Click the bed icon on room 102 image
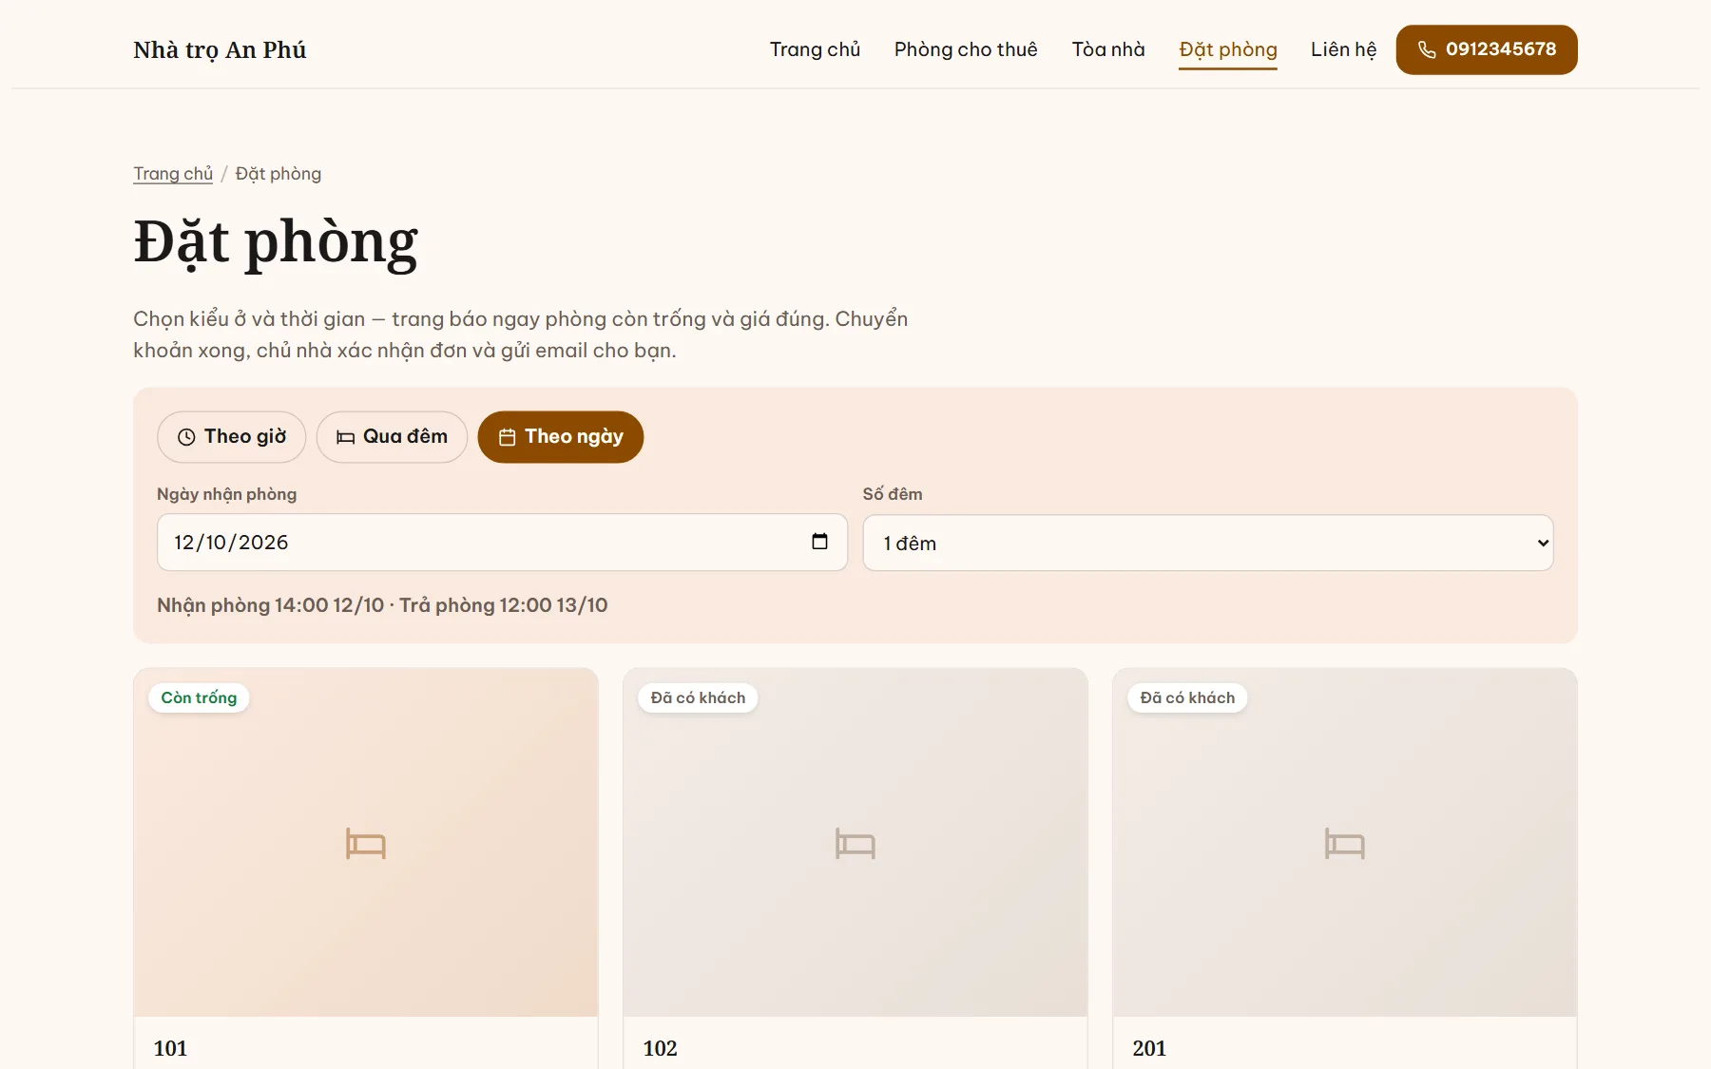This screenshot has width=1711, height=1069. (x=855, y=843)
